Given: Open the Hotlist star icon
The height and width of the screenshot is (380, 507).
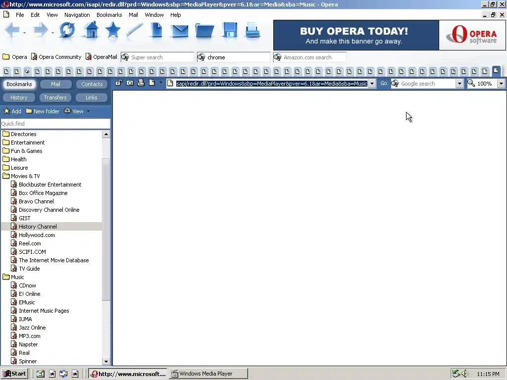Looking at the screenshot, I should tap(112, 30).
